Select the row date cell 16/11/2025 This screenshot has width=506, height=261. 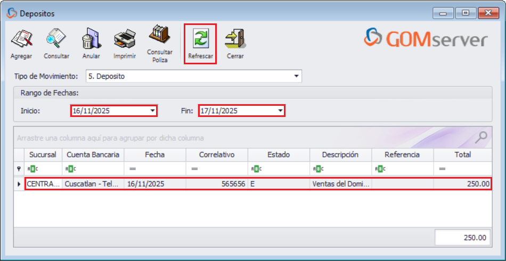[x=155, y=184]
